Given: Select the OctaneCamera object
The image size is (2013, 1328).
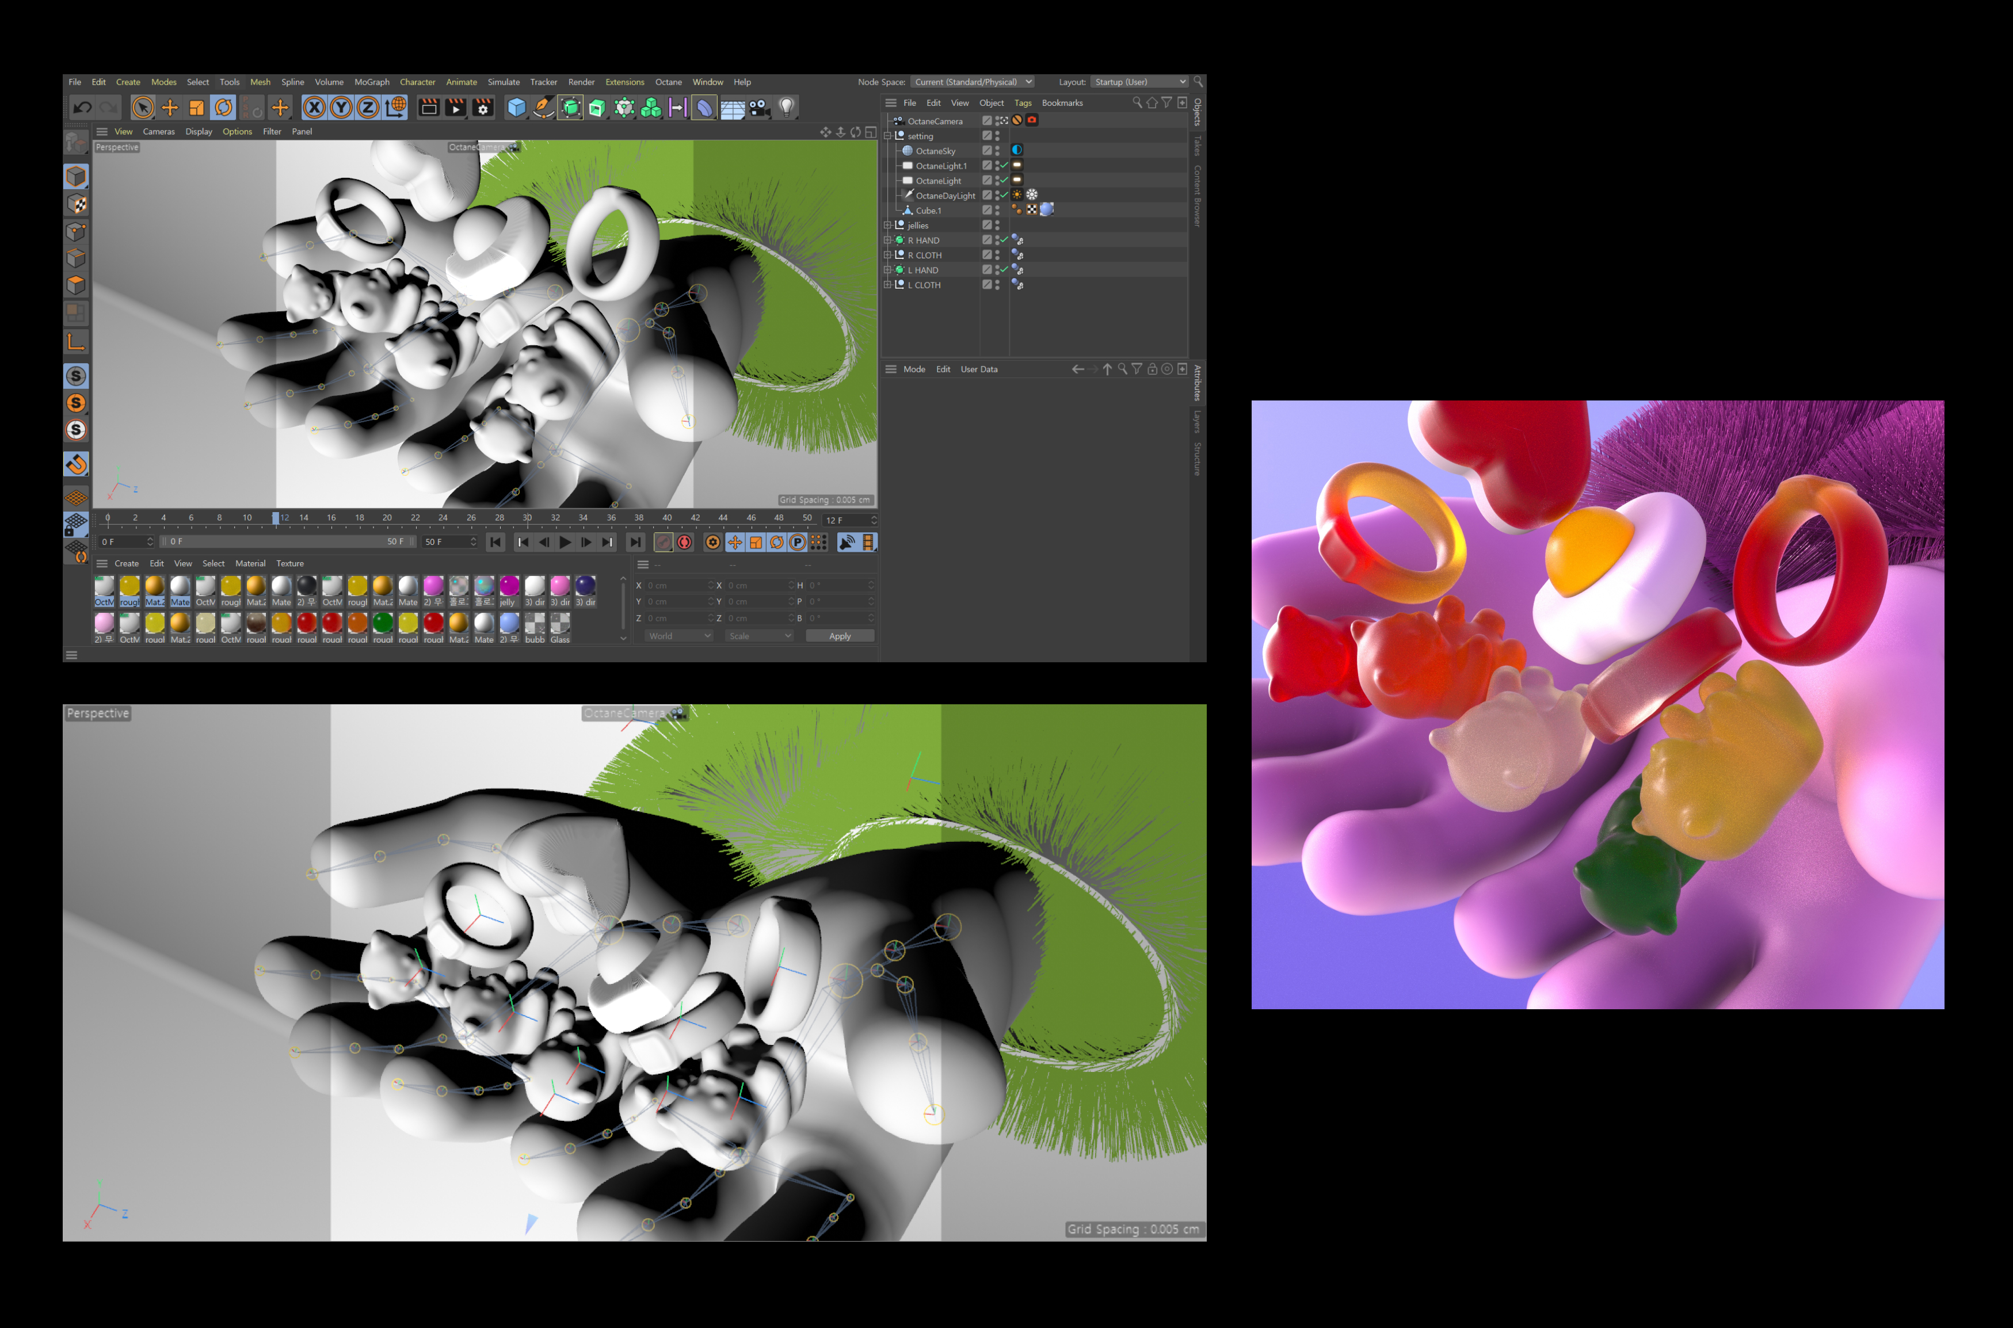Looking at the screenshot, I should pyautogui.click(x=935, y=121).
